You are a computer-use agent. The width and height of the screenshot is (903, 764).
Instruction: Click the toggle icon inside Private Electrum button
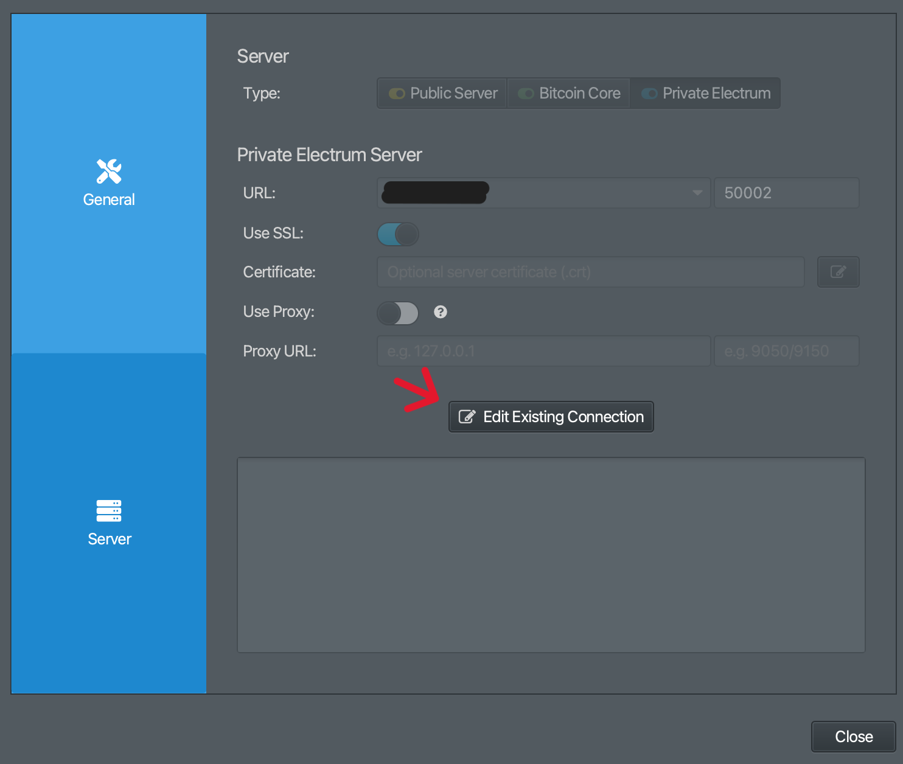coord(649,93)
